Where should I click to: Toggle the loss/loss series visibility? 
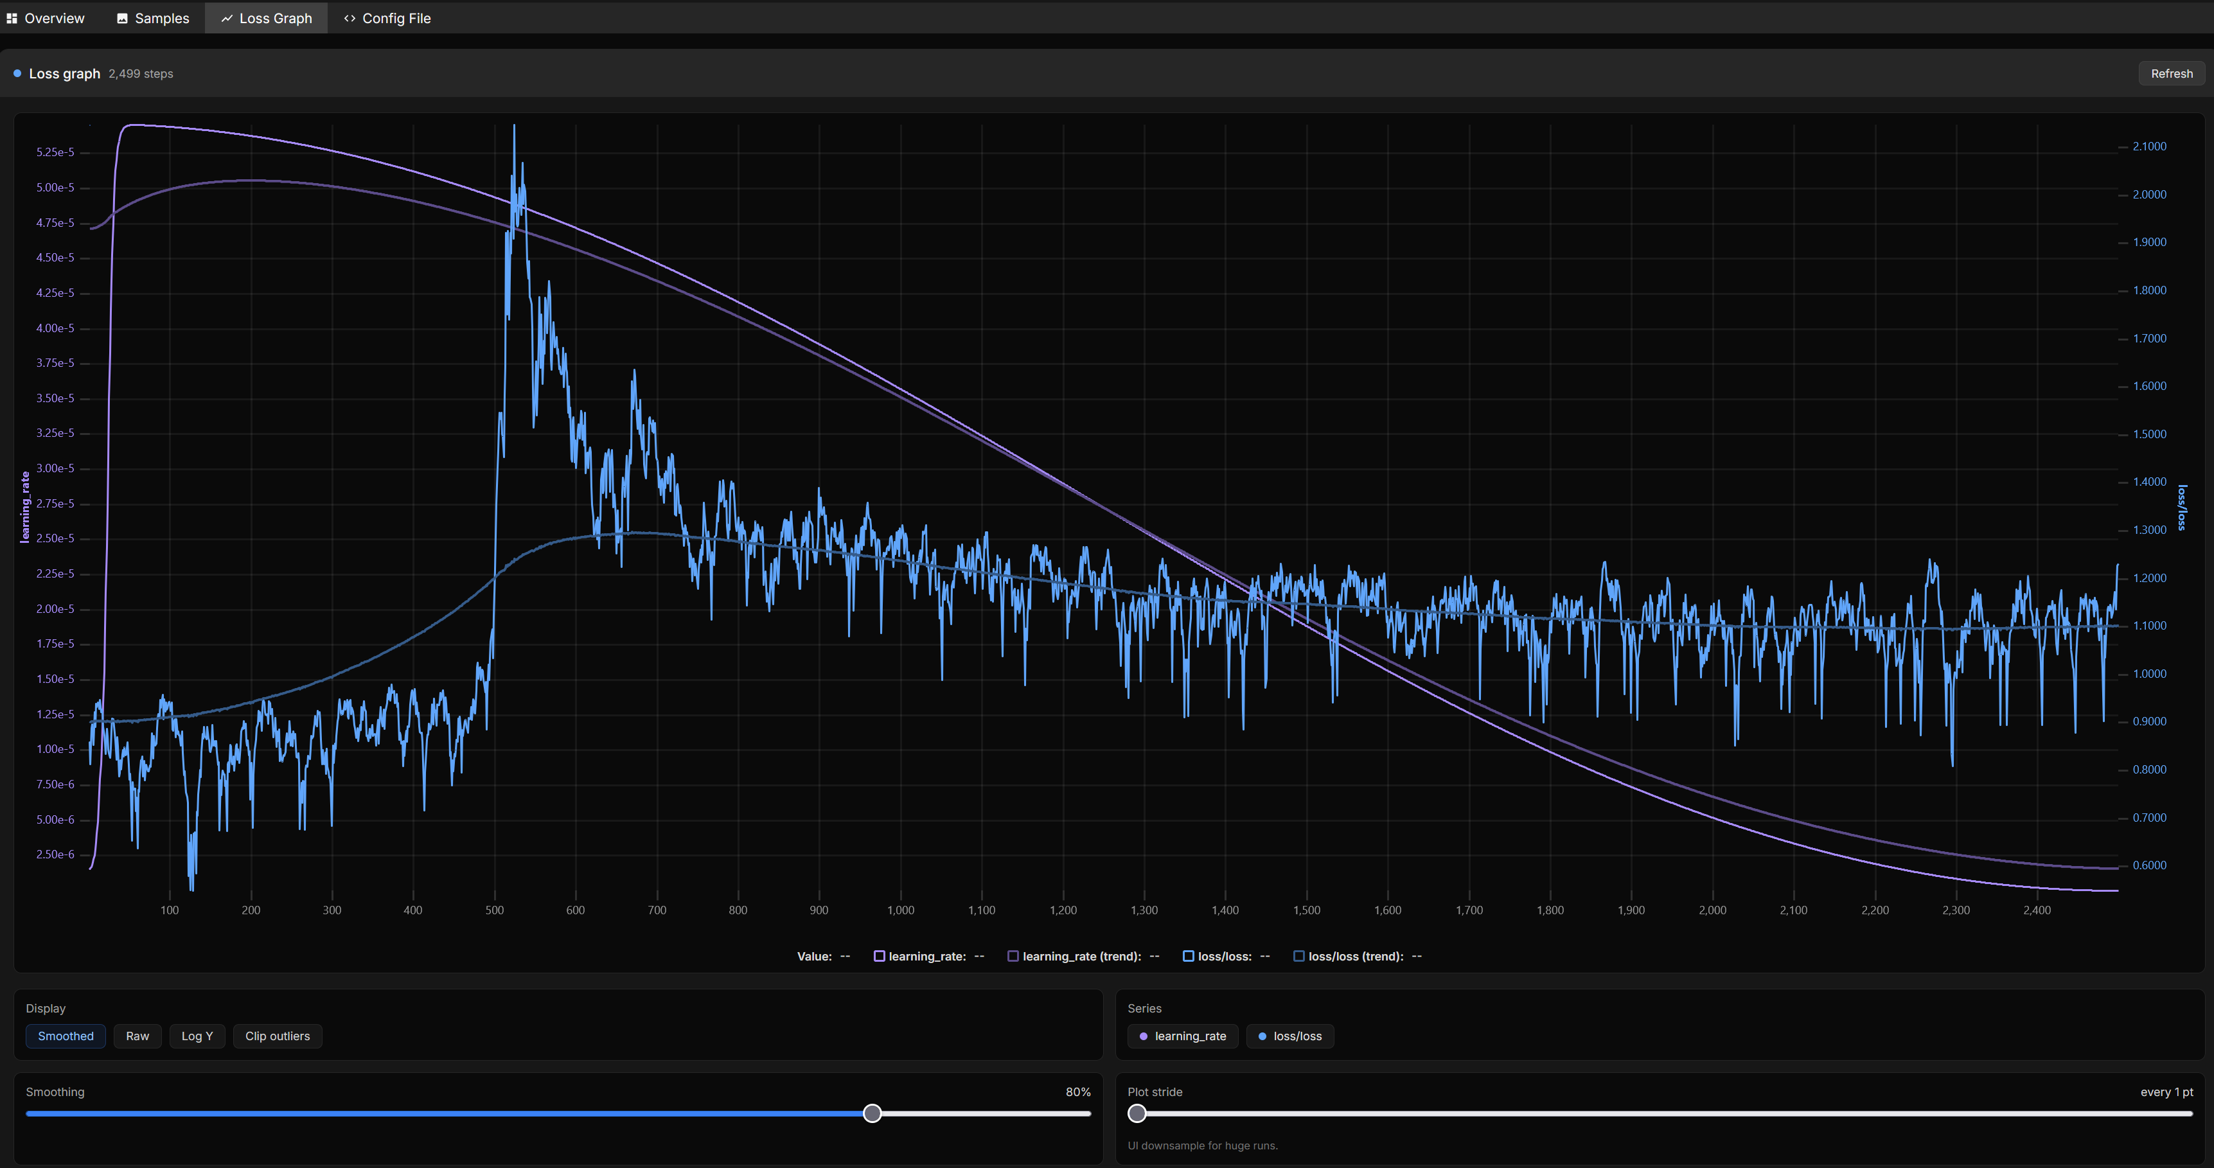pyautogui.click(x=1289, y=1036)
